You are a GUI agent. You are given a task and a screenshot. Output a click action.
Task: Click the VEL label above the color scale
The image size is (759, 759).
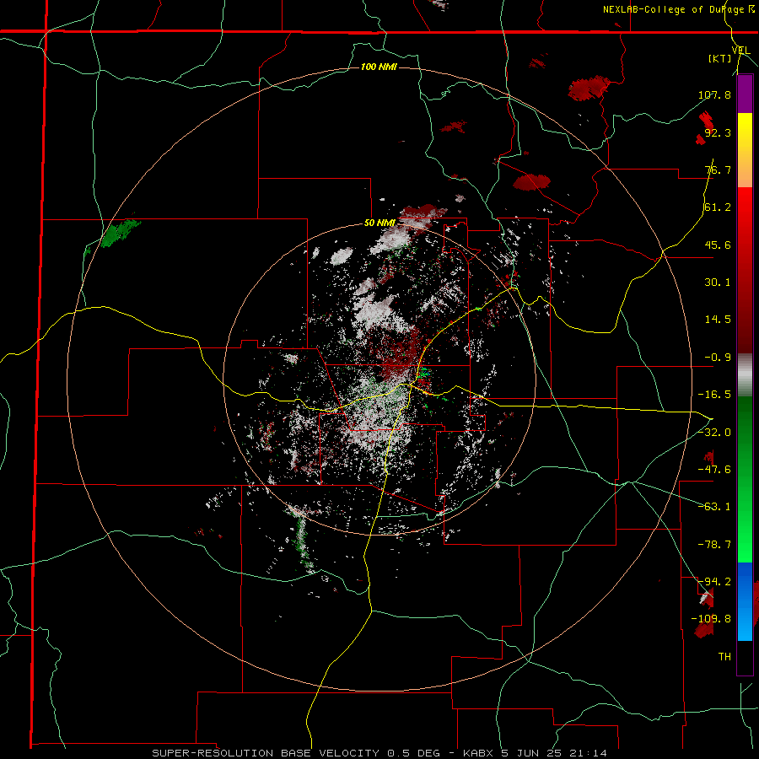[741, 51]
